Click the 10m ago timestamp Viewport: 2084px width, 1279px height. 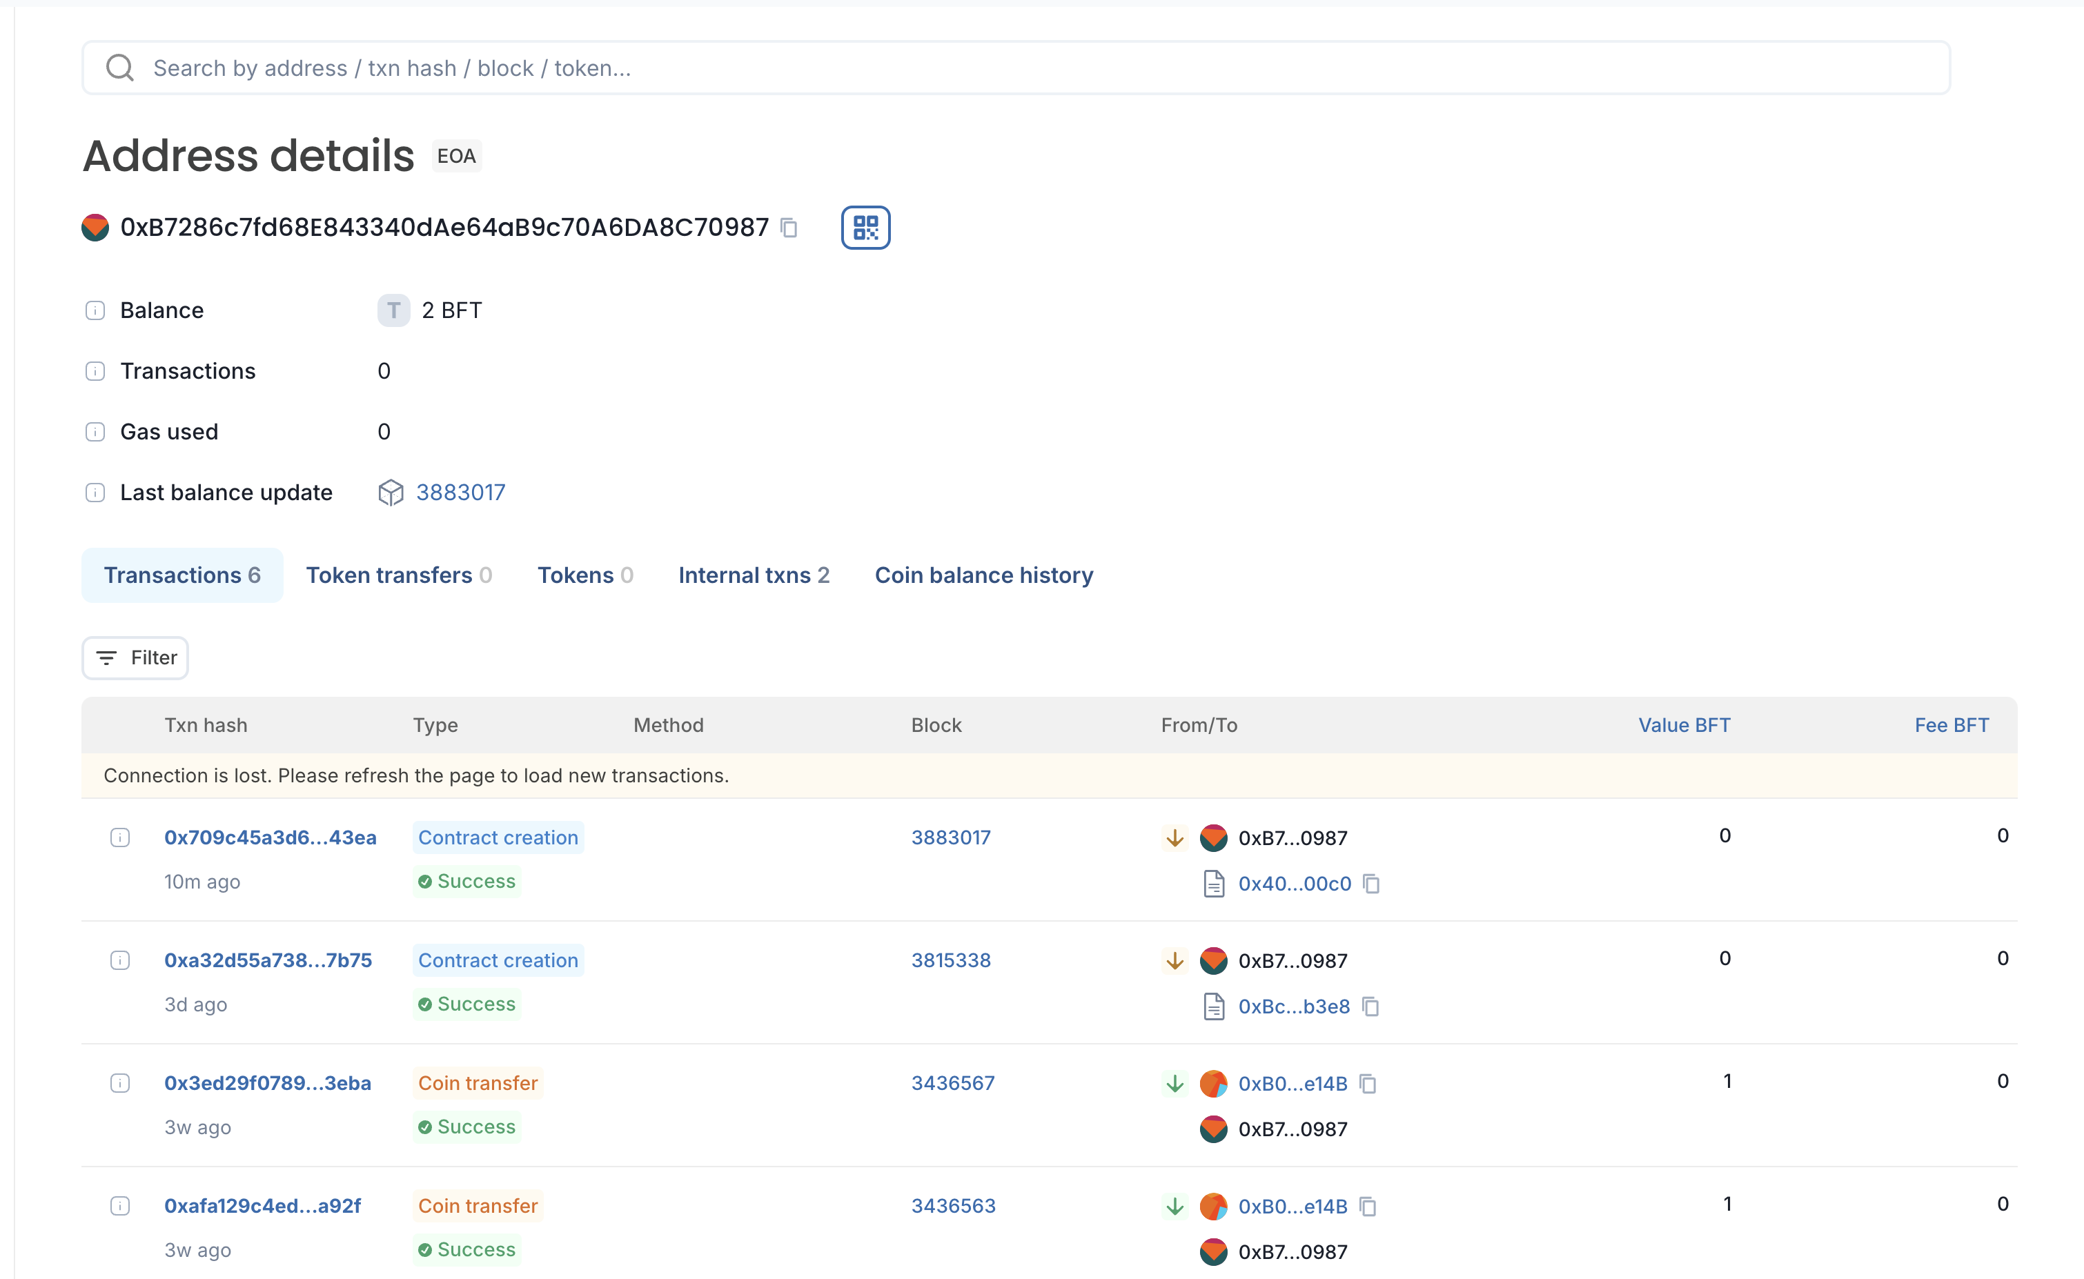point(202,882)
